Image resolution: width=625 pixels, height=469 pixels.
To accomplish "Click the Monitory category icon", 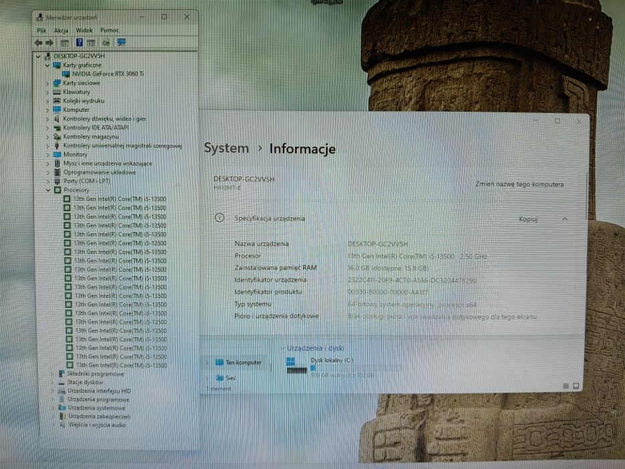I will pos(57,154).
